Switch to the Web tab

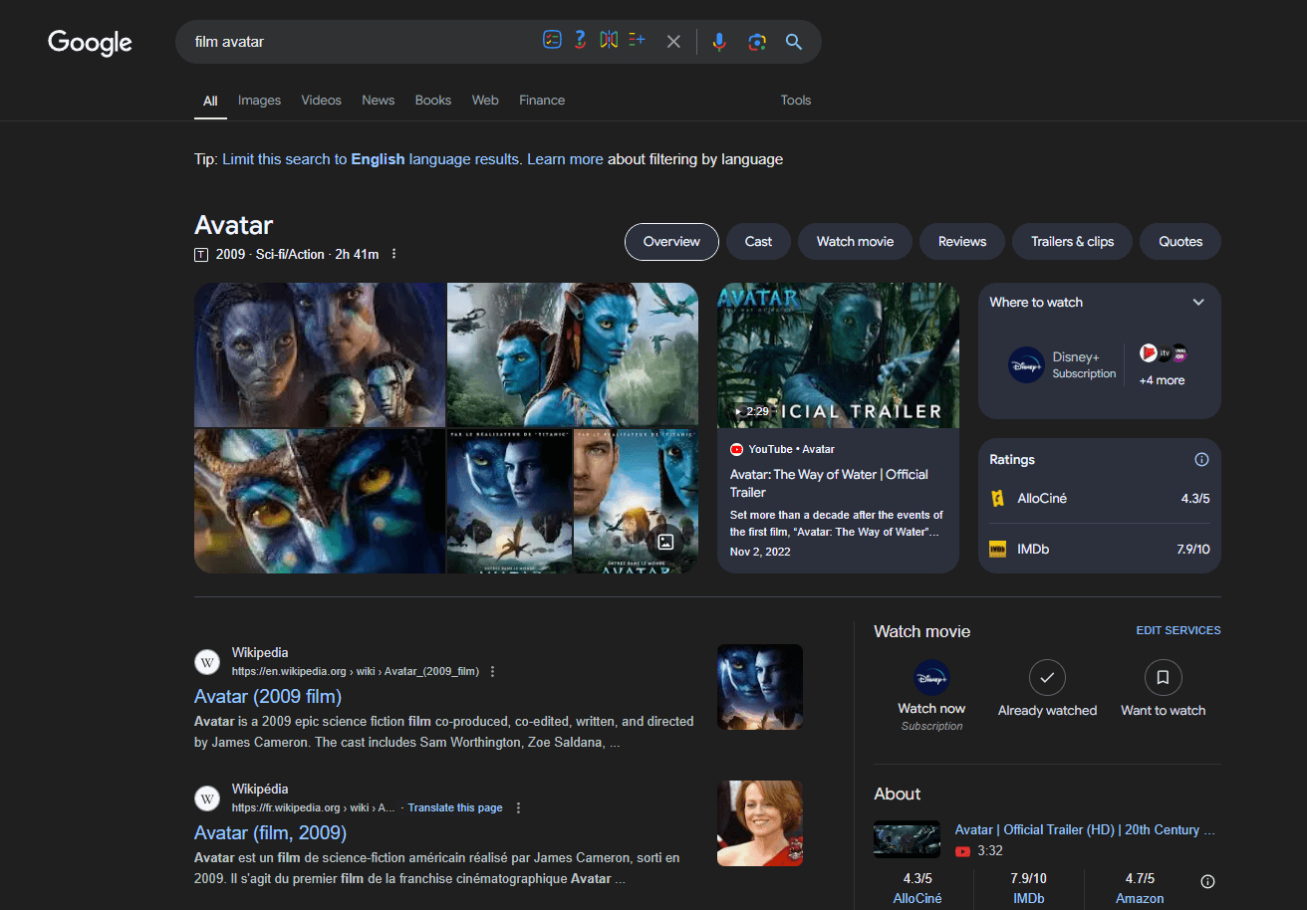click(485, 100)
